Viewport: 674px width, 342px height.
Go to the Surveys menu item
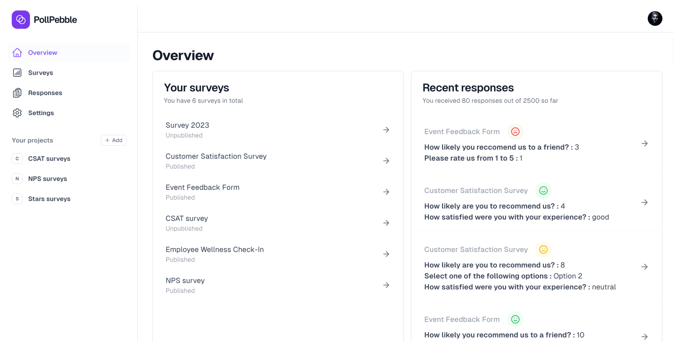40,73
